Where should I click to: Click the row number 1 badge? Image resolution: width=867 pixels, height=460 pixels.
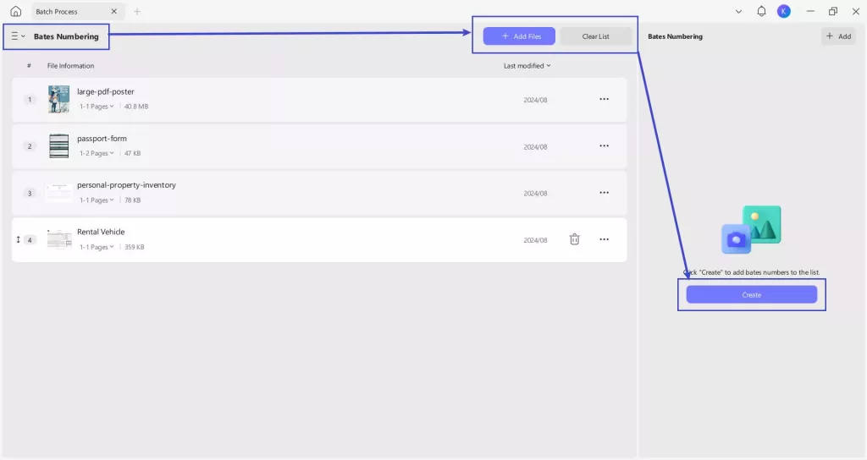(30, 100)
